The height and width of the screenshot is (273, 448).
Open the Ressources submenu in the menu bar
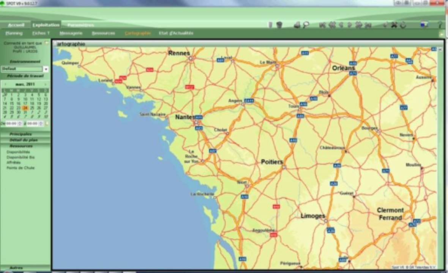[x=103, y=33]
